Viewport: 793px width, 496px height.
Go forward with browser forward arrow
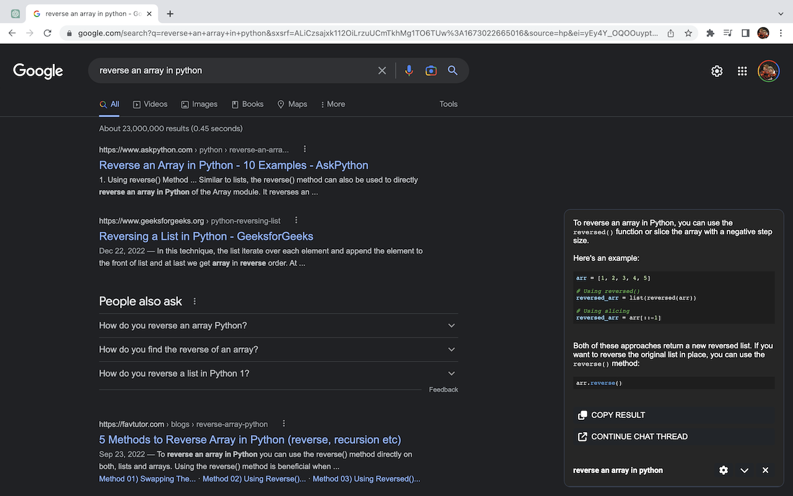point(30,33)
